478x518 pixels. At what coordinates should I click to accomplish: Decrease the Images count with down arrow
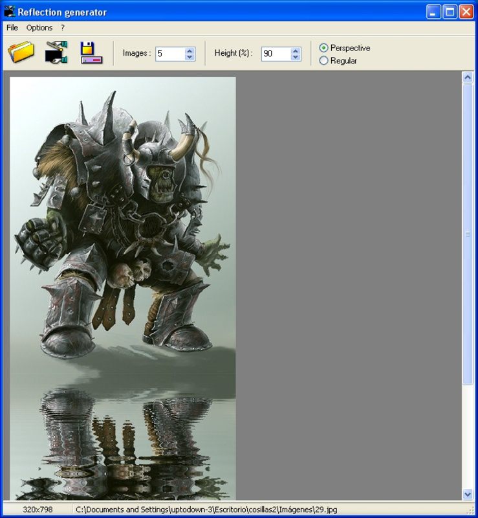click(190, 57)
